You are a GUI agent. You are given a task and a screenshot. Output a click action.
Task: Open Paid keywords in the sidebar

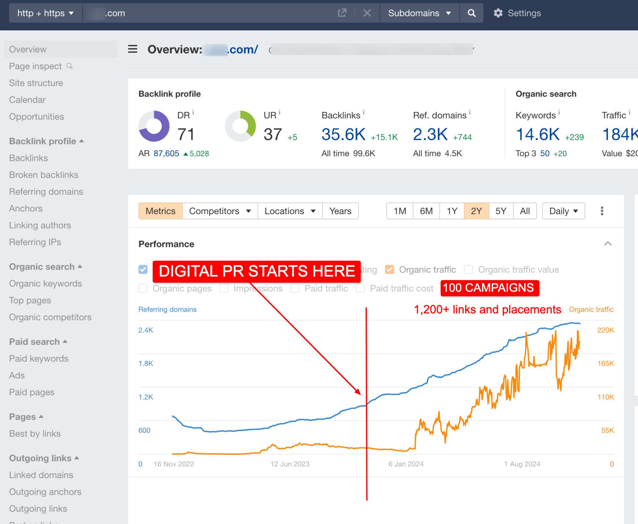tap(39, 359)
